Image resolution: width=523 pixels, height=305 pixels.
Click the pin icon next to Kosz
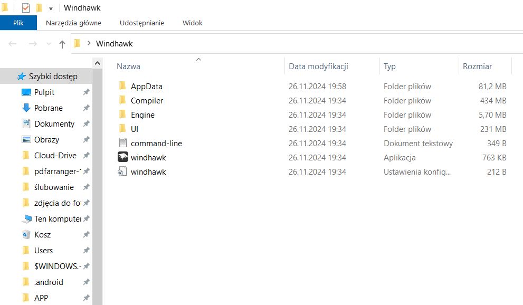87,234
